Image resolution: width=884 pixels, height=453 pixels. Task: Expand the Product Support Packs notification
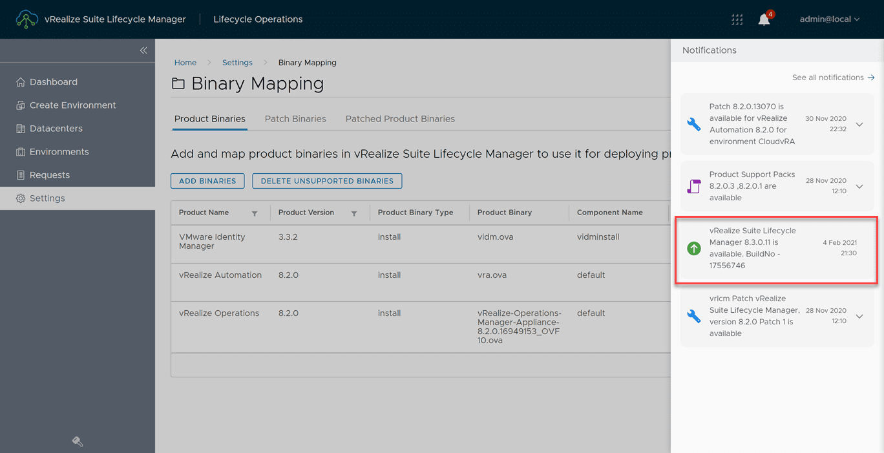click(x=859, y=186)
